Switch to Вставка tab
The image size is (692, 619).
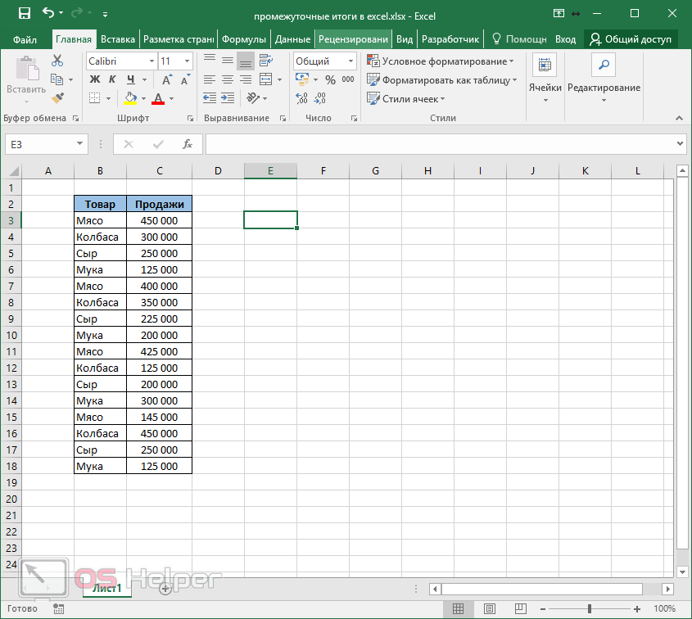117,39
